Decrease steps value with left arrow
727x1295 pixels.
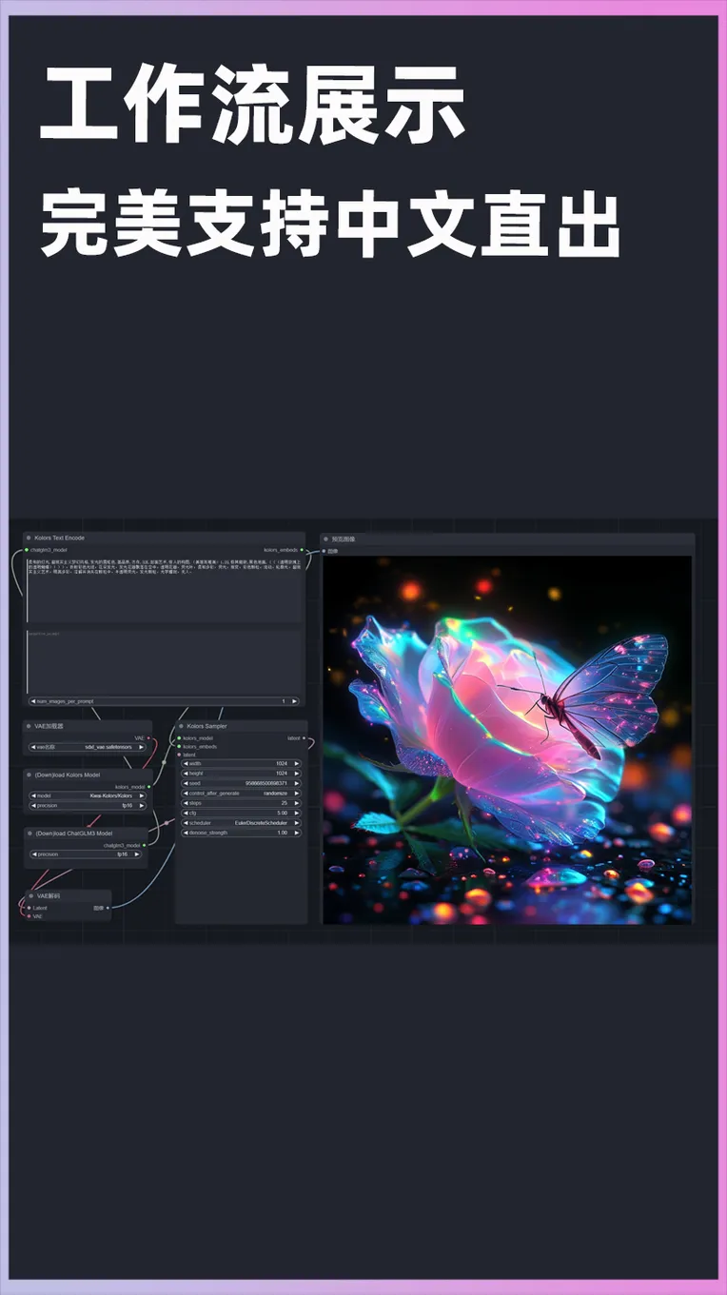pyautogui.click(x=185, y=803)
